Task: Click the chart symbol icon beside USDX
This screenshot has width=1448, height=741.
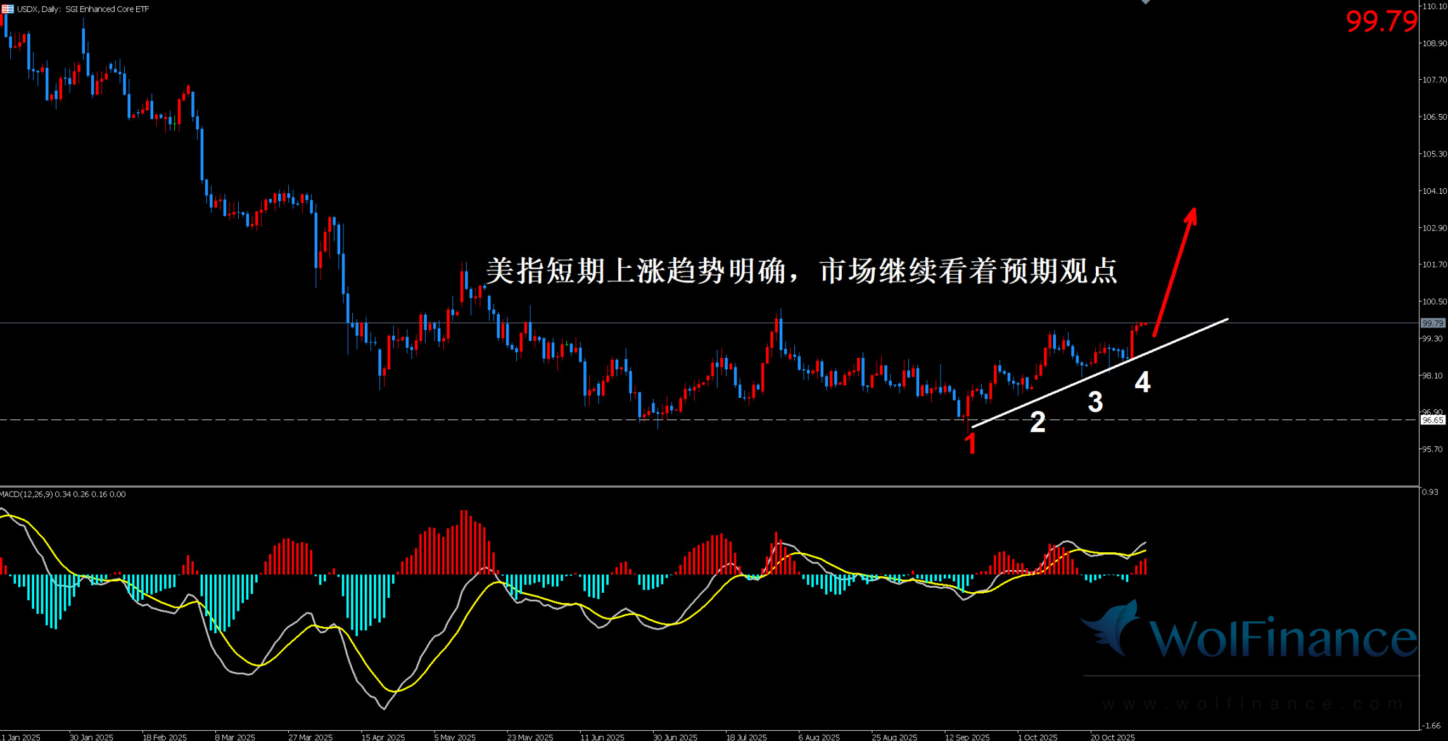Action: [8, 9]
